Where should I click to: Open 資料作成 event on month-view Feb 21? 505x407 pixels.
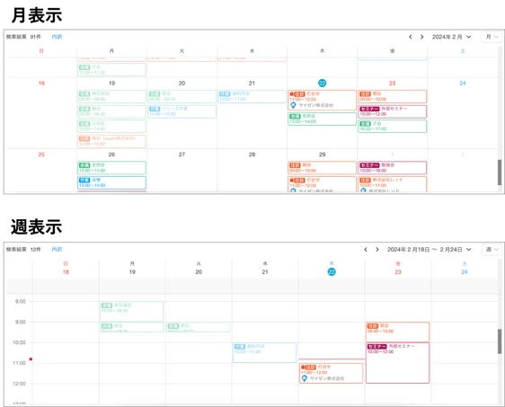252,97
